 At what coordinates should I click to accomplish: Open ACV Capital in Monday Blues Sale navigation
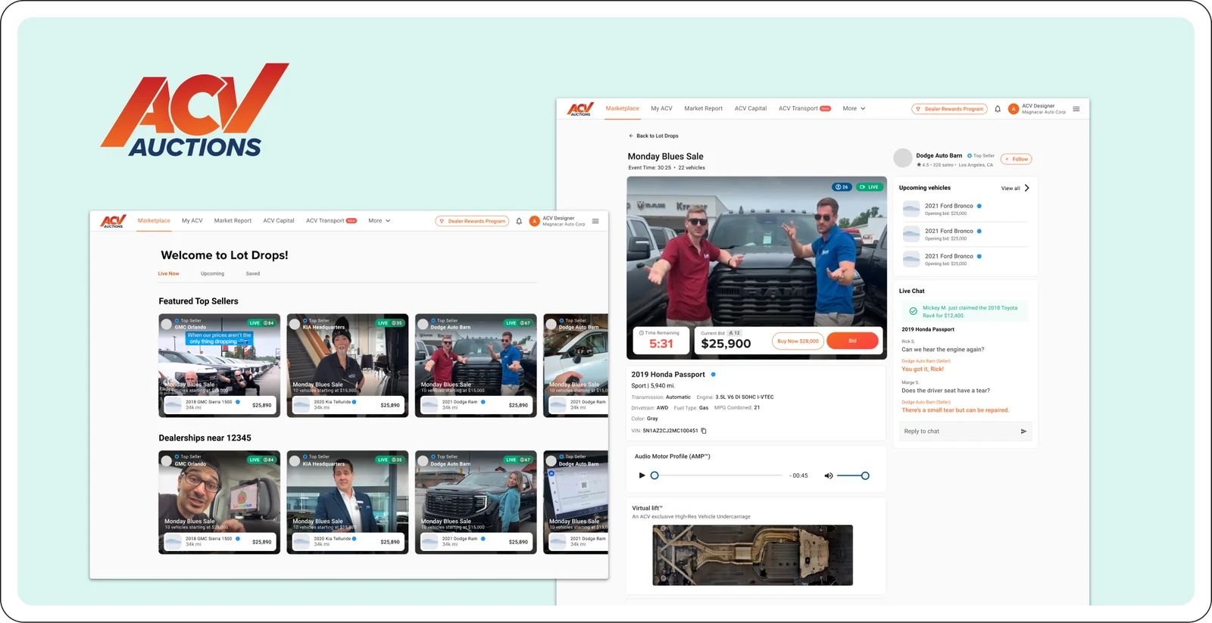click(x=751, y=109)
